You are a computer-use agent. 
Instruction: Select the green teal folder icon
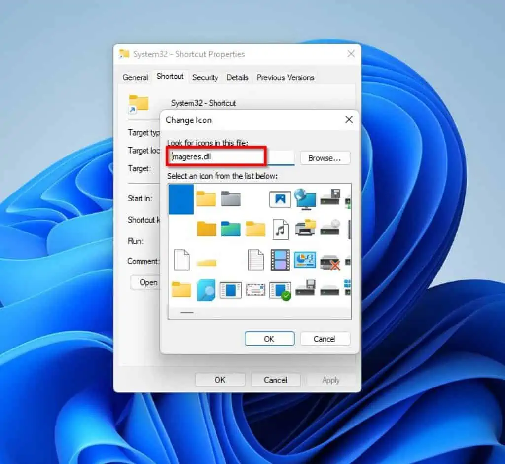[x=231, y=229]
